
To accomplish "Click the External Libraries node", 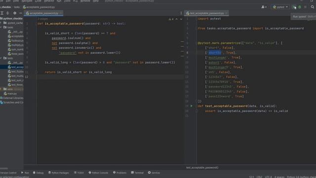I will (x=12, y=98).
